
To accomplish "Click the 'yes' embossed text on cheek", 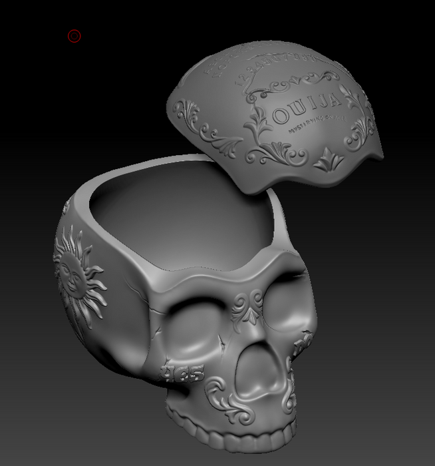I will (182, 374).
